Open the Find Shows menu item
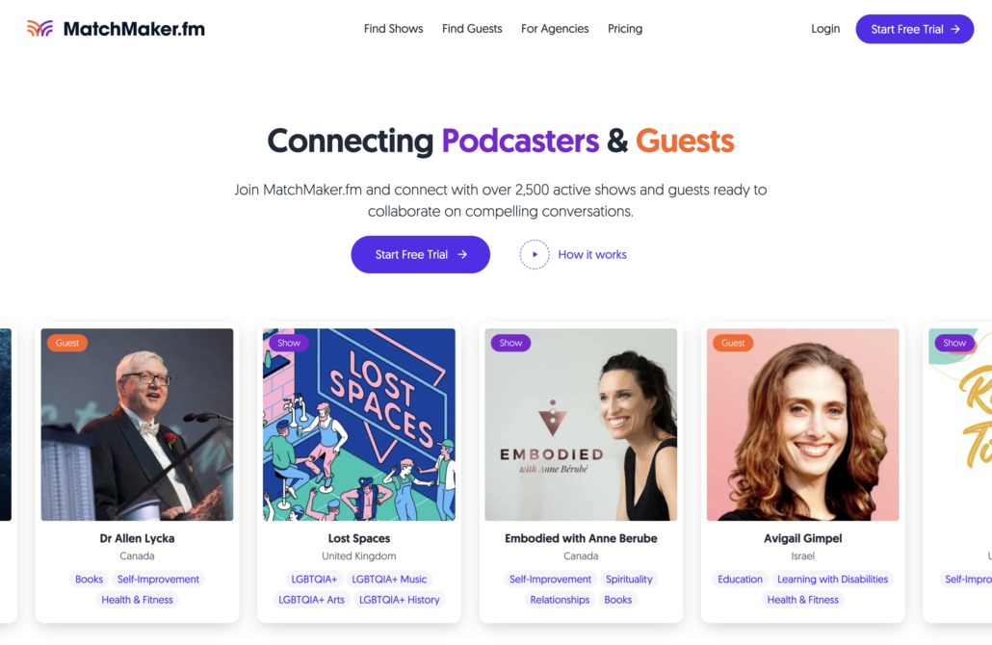 (394, 29)
